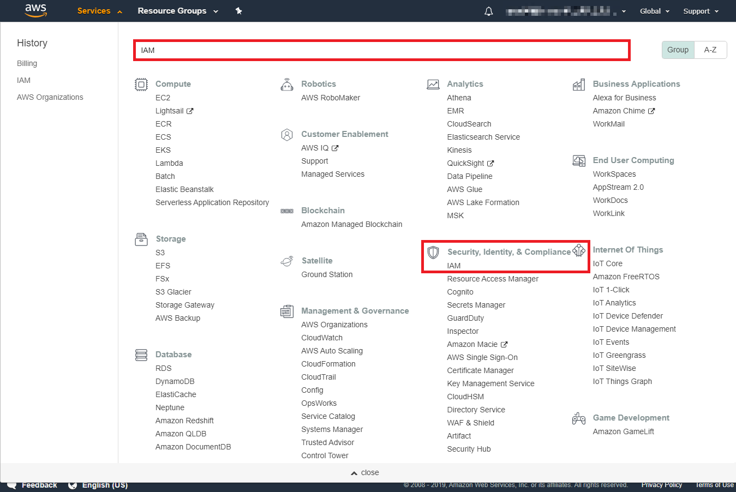Screen dimensions: 736x492
Task: Open Amazon Managed Blockchain
Action: (x=352, y=224)
